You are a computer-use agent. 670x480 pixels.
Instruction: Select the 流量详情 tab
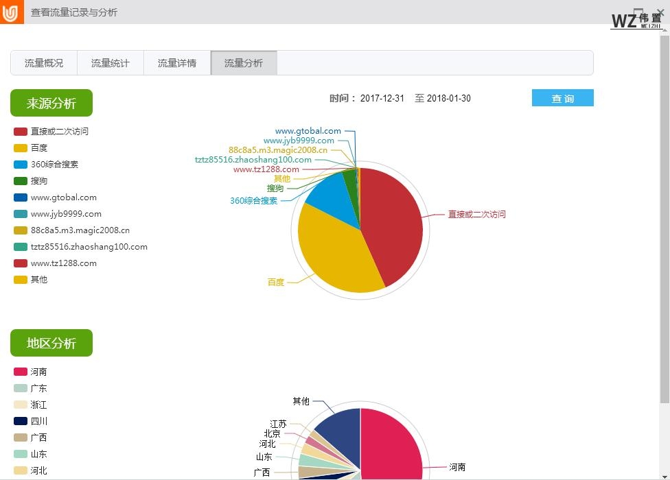(x=177, y=63)
